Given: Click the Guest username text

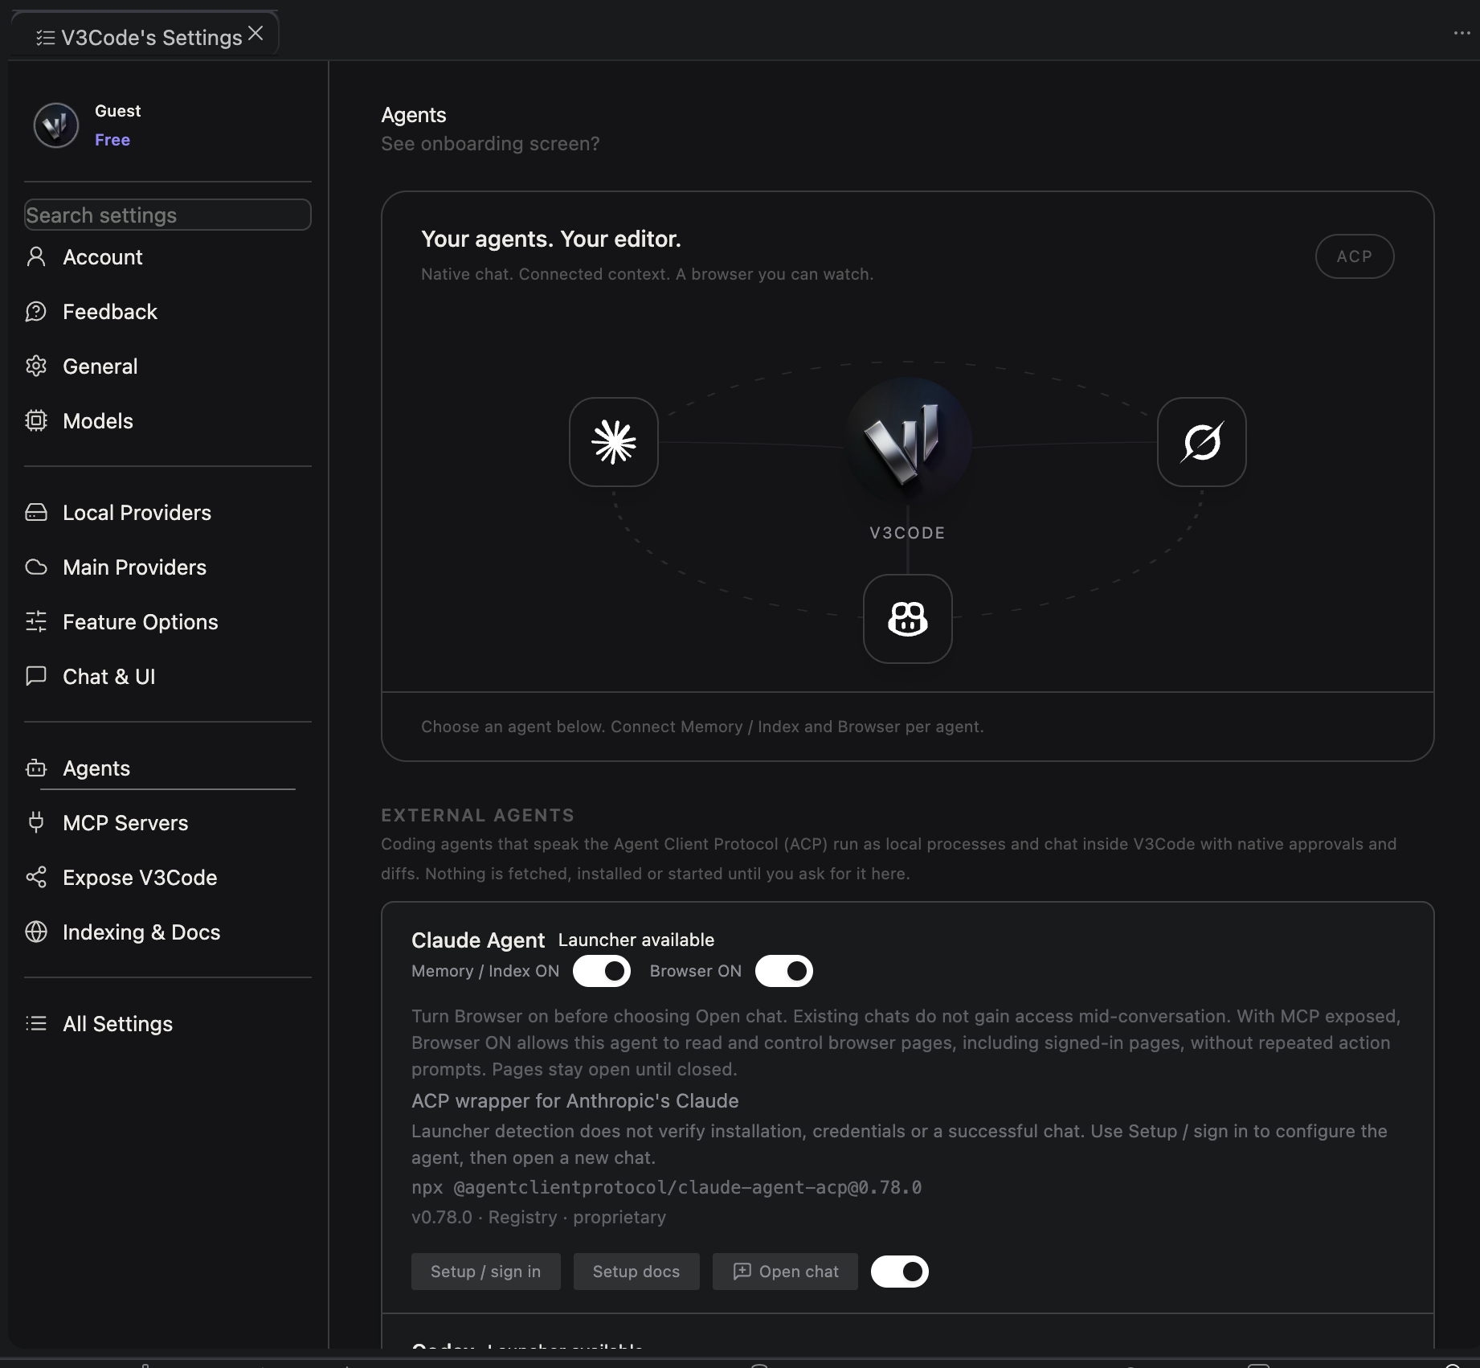Looking at the screenshot, I should tap(118, 111).
